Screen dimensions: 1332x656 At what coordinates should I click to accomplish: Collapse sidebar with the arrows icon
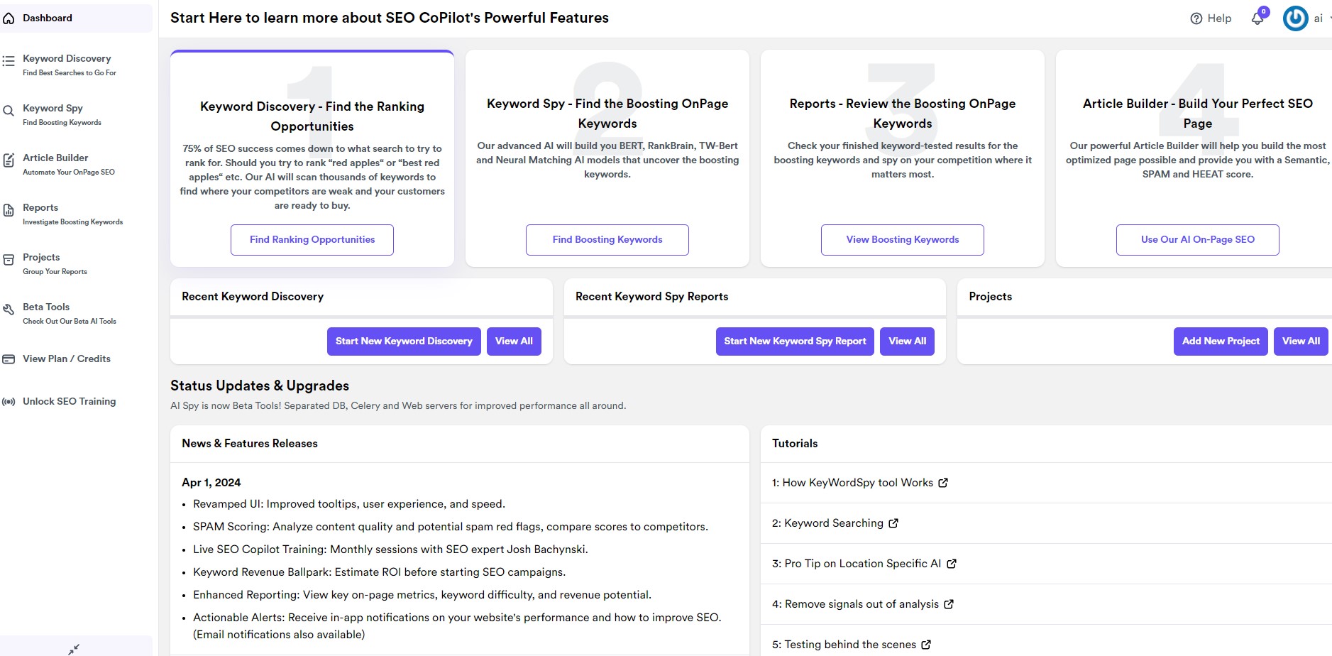74,649
